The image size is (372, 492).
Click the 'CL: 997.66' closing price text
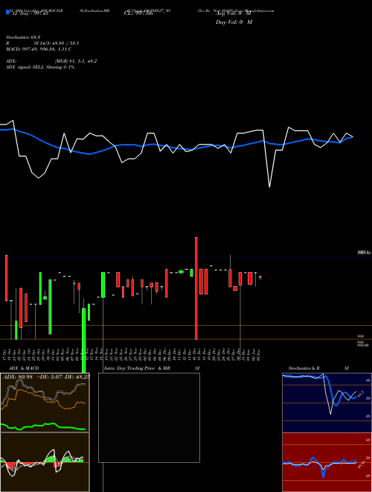pyautogui.click(x=138, y=13)
